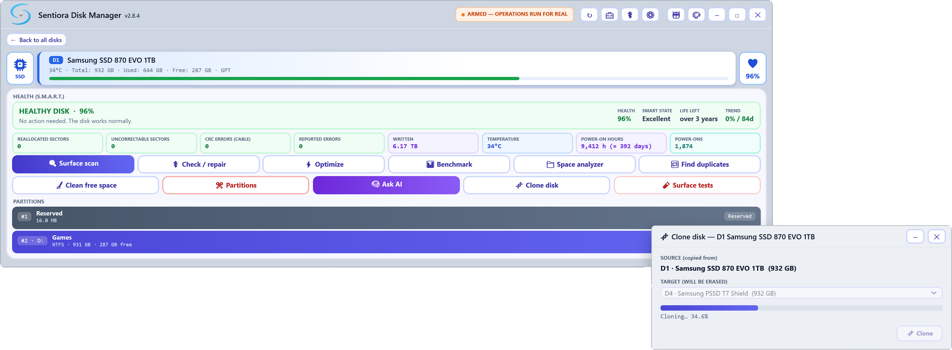Viewport: 952px width, 350px height.
Task: Toggle the ARMED operations mode badge
Action: pyautogui.click(x=514, y=14)
